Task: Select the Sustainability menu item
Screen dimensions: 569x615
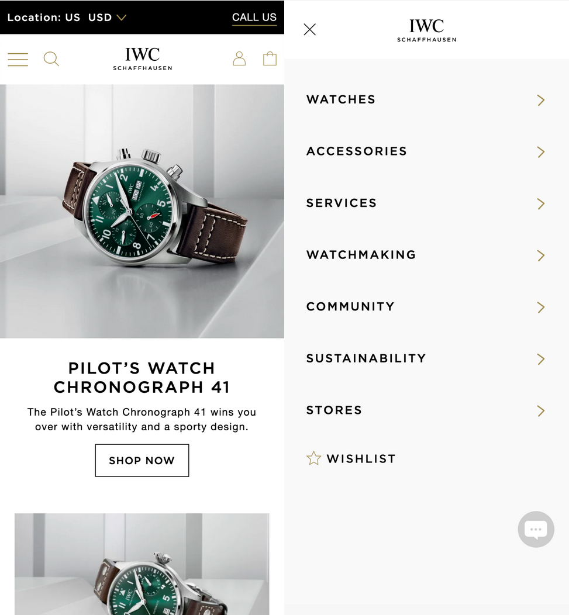Action: click(x=426, y=358)
